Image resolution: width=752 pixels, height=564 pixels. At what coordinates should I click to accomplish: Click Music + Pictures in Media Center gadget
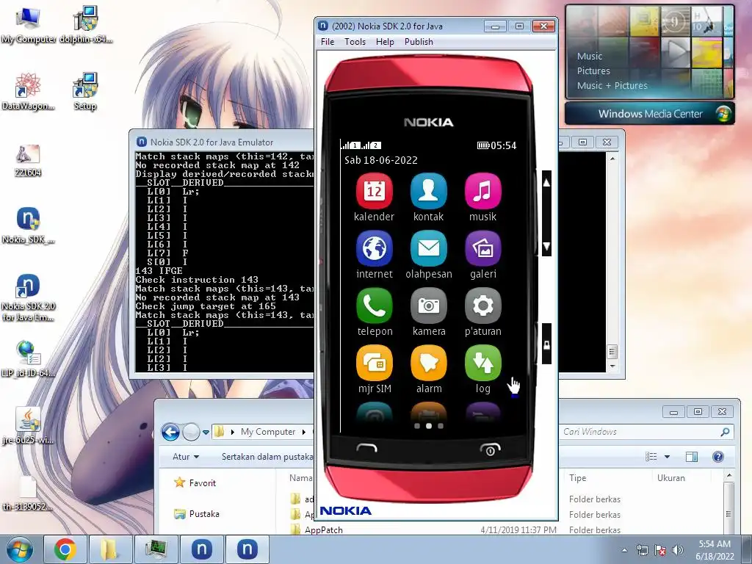click(x=612, y=85)
